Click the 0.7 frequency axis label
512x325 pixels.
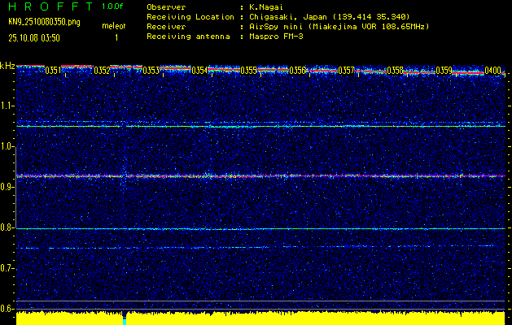click(x=7, y=268)
